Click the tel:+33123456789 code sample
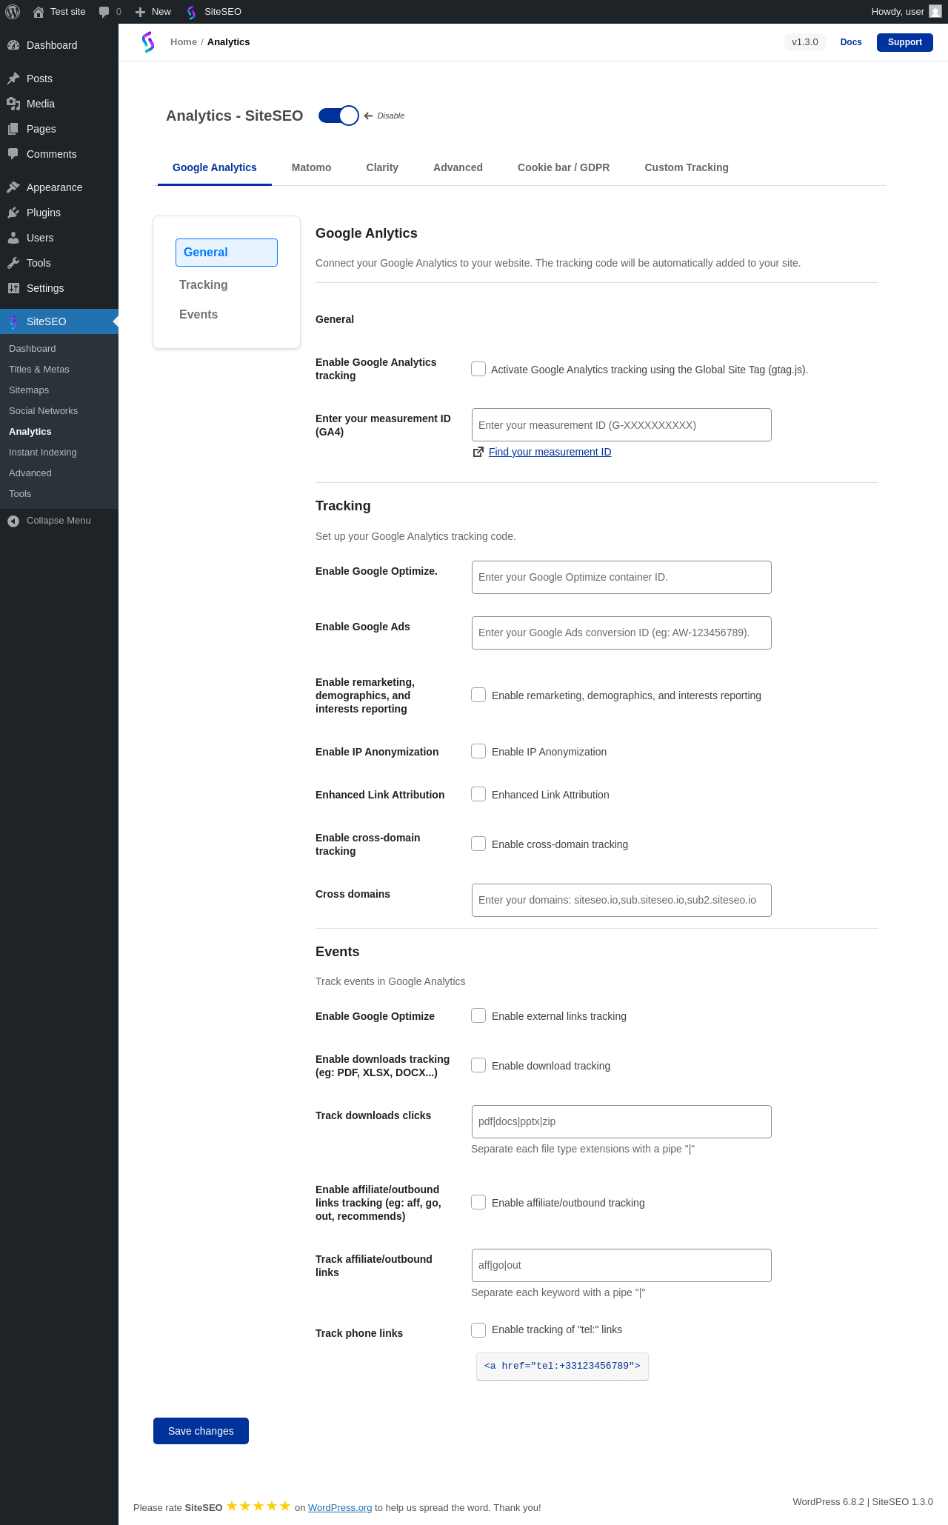Screen dimensions: 948x1525 562,1366
